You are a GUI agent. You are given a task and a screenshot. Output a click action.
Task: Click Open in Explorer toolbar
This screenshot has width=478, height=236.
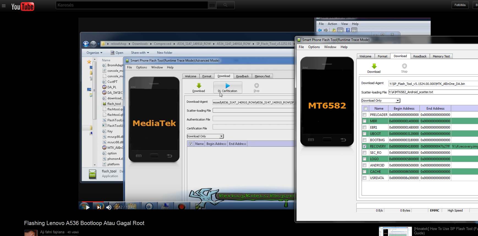pos(117,53)
